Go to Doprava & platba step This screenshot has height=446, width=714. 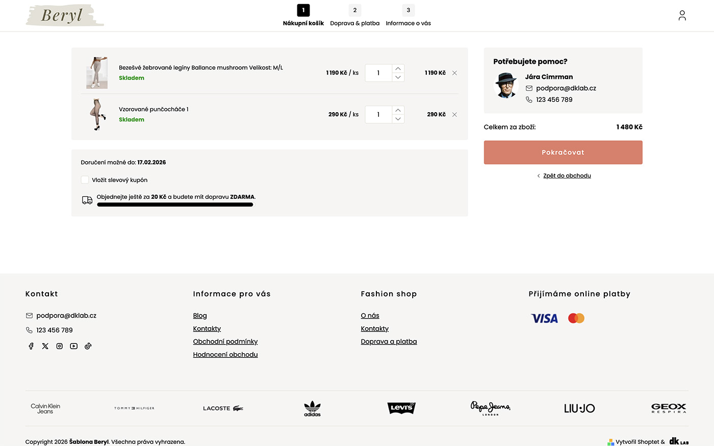point(355,16)
